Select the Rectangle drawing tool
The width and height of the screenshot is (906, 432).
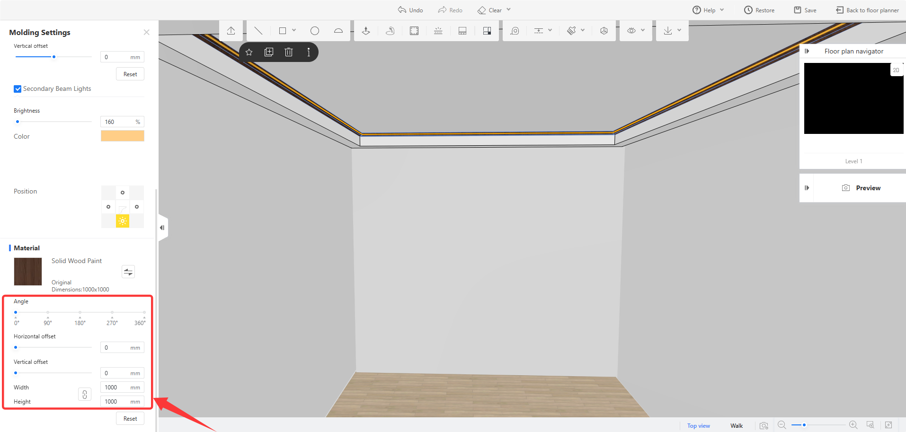click(283, 31)
